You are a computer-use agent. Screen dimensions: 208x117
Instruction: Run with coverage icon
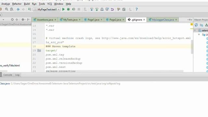tap(74, 9)
